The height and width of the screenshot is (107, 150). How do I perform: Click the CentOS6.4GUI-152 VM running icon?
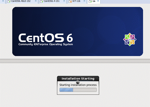click(9, 1)
